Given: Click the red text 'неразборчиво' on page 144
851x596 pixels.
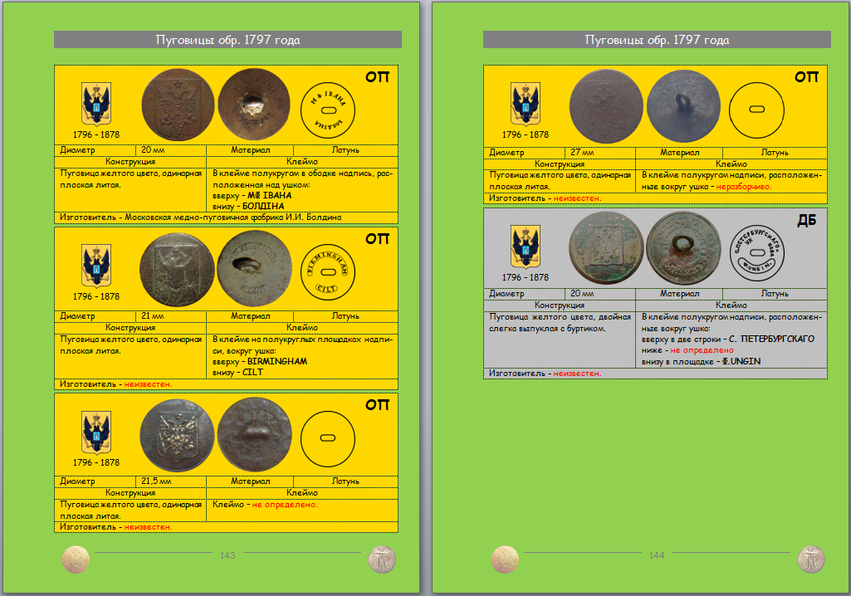Looking at the screenshot, I should click(x=742, y=187).
